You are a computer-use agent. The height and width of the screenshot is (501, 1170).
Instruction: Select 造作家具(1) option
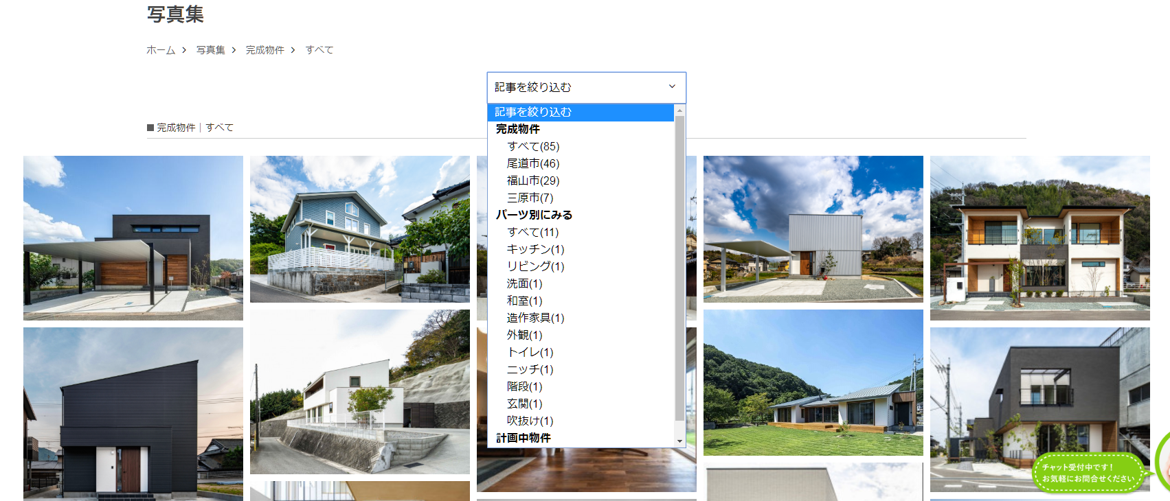click(x=581, y=318)
